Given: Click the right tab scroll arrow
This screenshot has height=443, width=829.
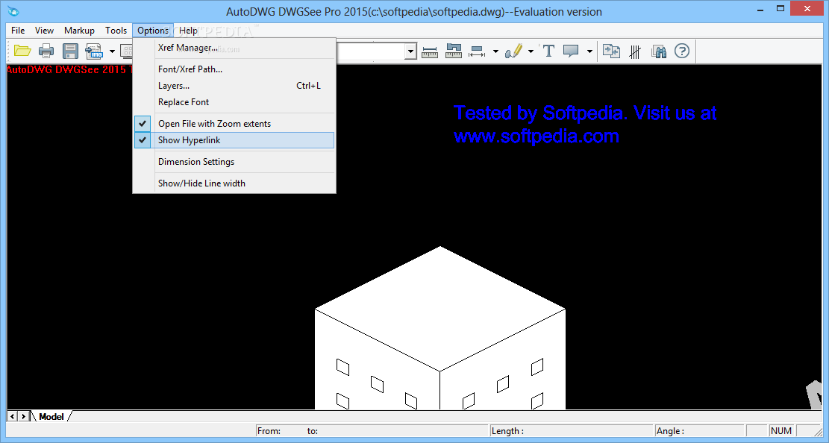Looking at the screenshot, I should [x=23, y=417].
